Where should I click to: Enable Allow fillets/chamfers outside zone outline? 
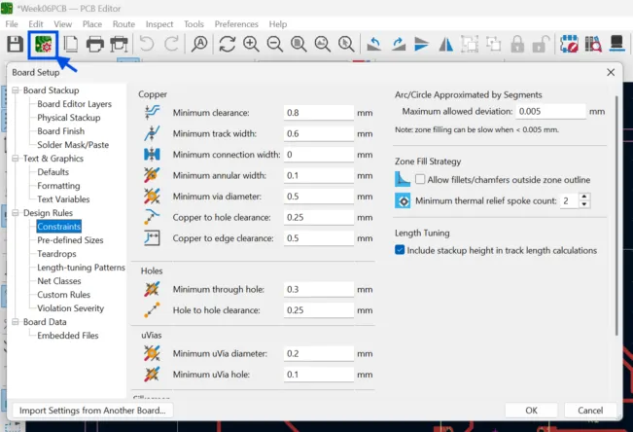pyautogui.click(x=420, y=179)
